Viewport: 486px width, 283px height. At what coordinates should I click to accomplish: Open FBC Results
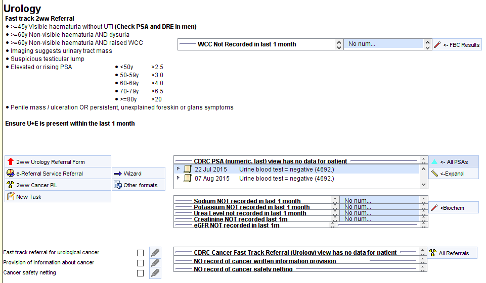coord(457,44)
